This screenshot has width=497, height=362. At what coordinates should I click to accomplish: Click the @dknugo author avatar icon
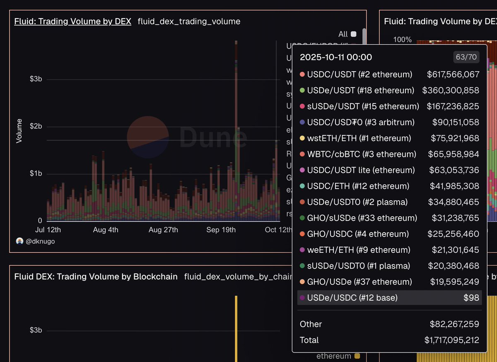19,241
